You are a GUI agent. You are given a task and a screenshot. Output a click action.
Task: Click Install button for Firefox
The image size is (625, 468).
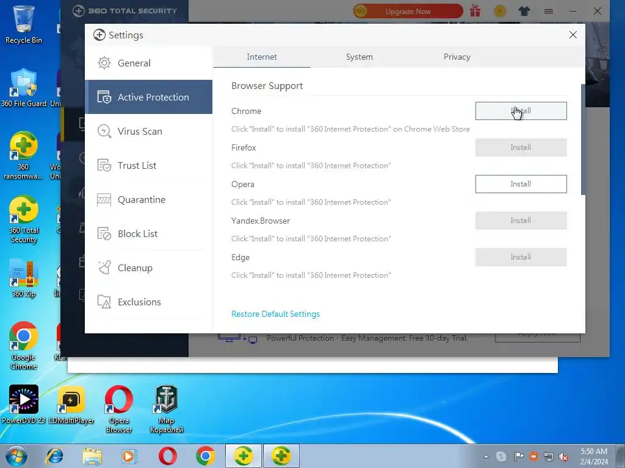[521, 147]
